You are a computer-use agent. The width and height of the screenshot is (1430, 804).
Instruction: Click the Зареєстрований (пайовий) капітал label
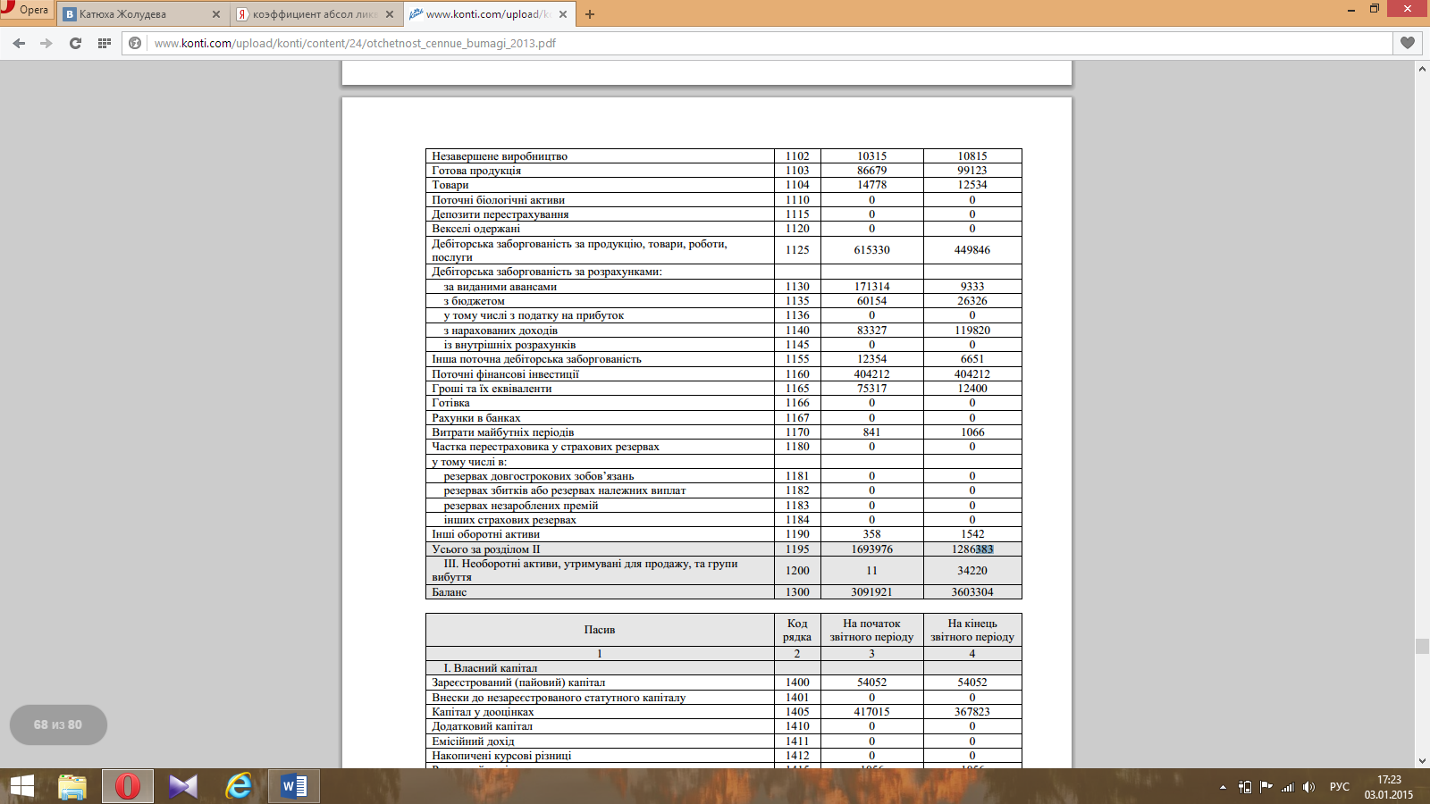(518, 683)
